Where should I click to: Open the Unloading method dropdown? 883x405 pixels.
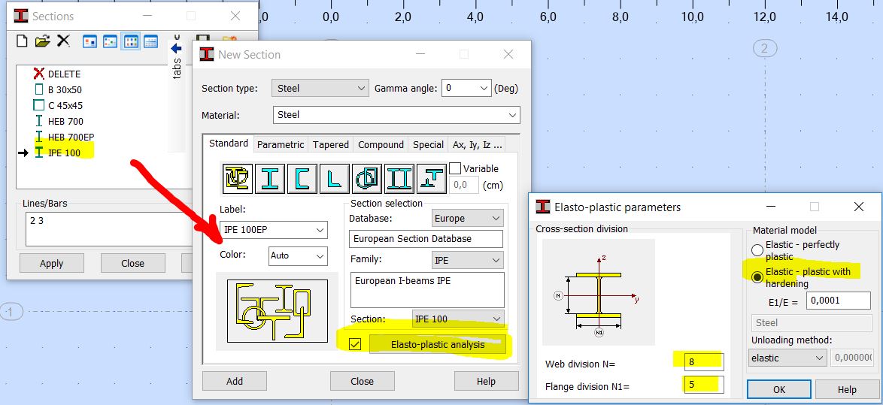pyautogui.click(x=787, y=358)
